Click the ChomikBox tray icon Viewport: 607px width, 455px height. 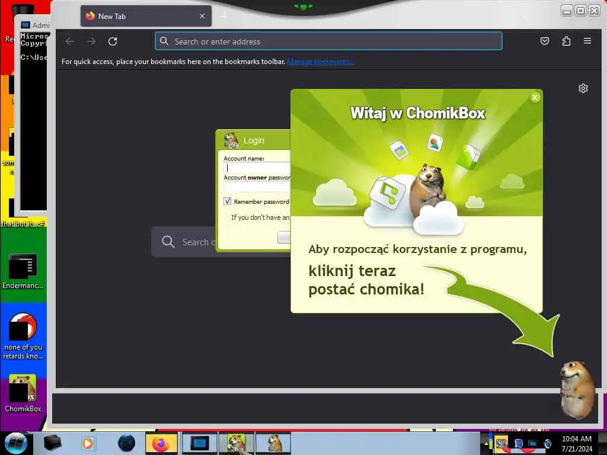[x=501, y=443]
